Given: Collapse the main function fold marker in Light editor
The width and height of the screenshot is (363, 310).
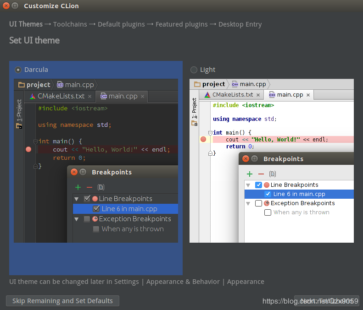Looking at the screenshot, I should point(210,133).
